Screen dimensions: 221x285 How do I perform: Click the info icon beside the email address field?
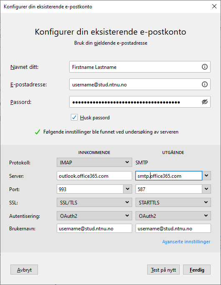click(205, 84)
